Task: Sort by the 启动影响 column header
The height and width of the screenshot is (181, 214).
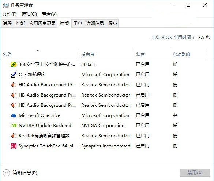Action: [188, 54]
